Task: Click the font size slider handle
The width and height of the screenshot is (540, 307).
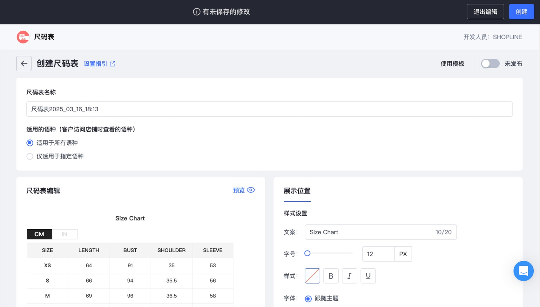Action: [307, 253]
